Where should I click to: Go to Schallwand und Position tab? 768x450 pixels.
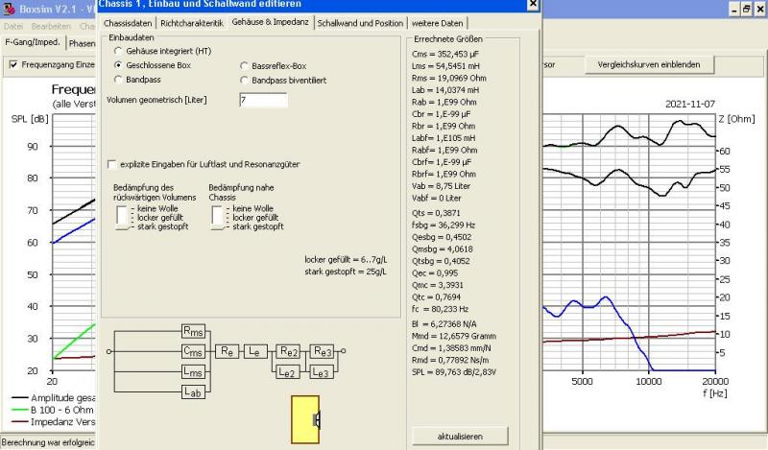point(360,22)
